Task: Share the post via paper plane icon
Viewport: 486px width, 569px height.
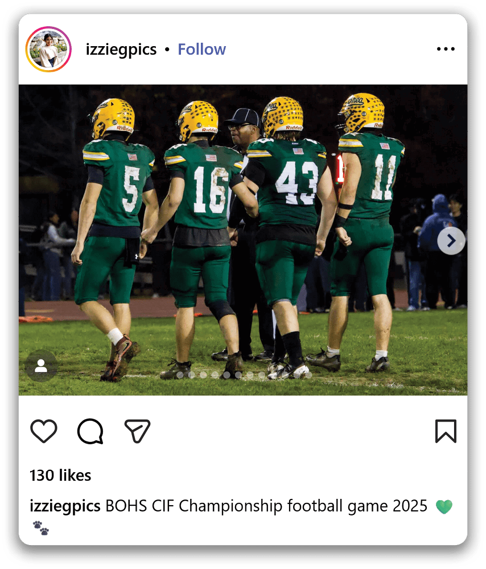Action: point(137,431)
